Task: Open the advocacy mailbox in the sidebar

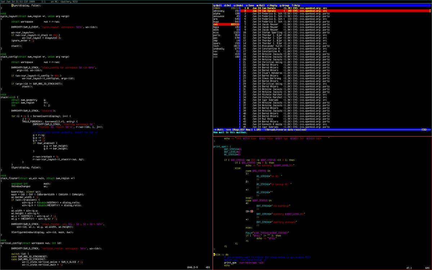Action: coord(219,11)
